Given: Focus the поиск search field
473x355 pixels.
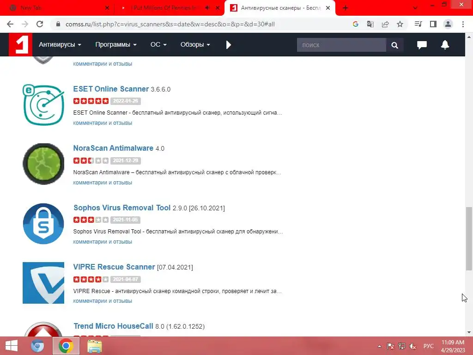Looking at the screenshot, I should 341,45.
